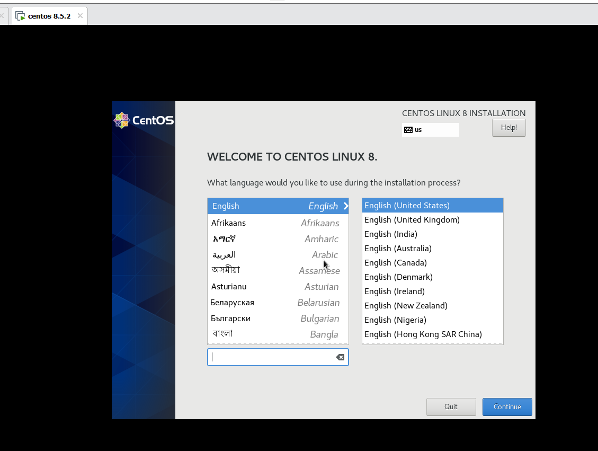
Task: Click the Quit button
Action: [x=451, y=406]
